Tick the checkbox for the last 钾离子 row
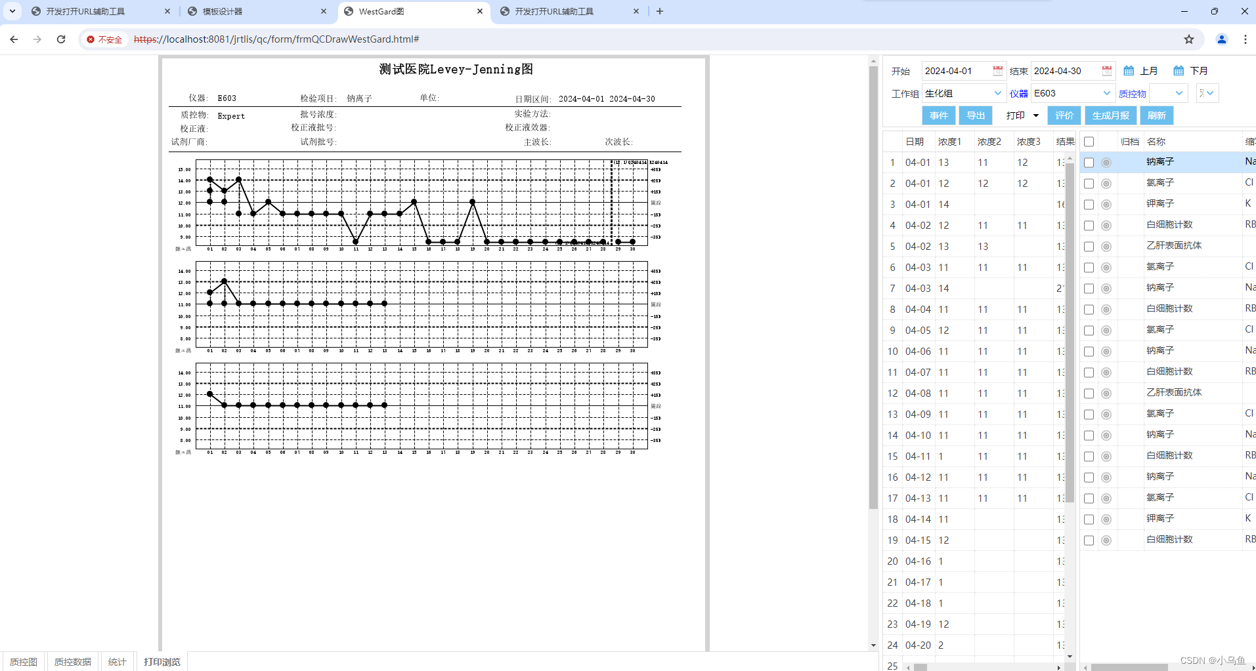This screenshot has width=1256, height=671. click(1089, 519)
